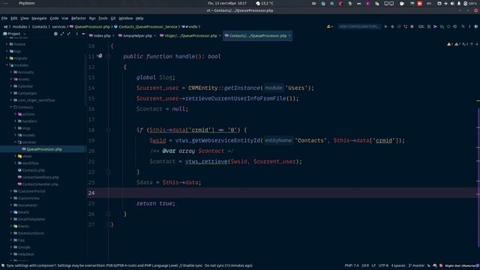Toggle code folding at line 11 function
The width and height of the screenshot is (480, 270).
[108, 56]
